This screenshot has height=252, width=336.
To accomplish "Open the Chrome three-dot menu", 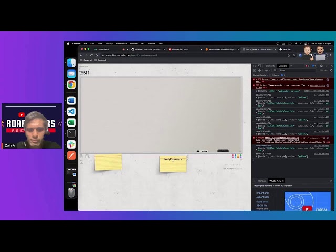I will pyautogui.click(x=331, y=55).
